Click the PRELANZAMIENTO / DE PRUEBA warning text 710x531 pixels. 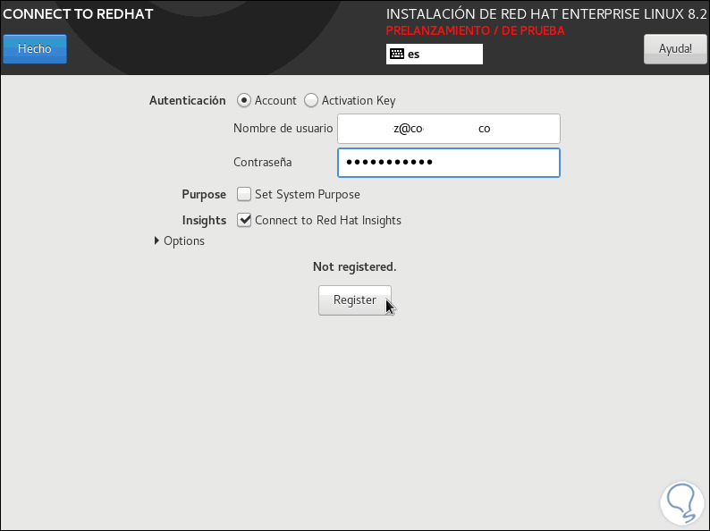pos(475,30)
